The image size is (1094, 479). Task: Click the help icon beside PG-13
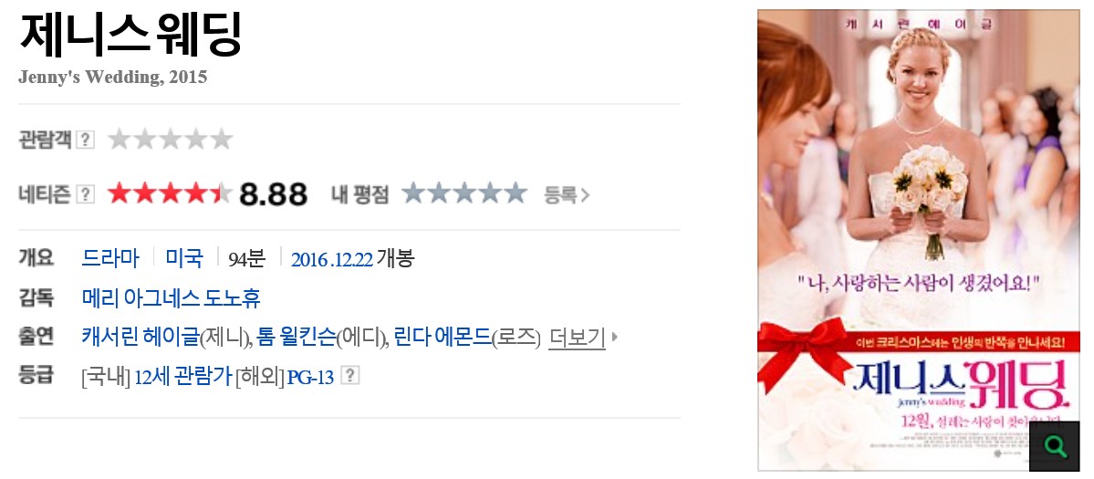pos(349,377)
